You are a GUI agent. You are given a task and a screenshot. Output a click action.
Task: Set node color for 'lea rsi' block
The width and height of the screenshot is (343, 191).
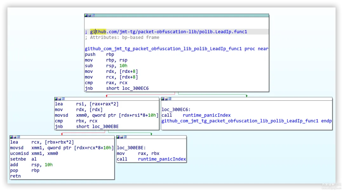[x=56, y=99]
